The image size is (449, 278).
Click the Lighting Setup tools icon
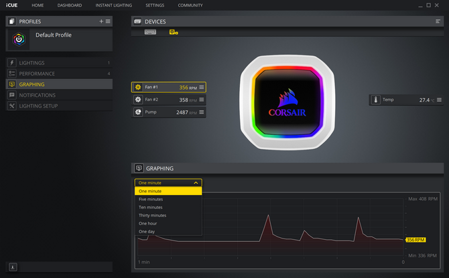(x=12, y=106)
